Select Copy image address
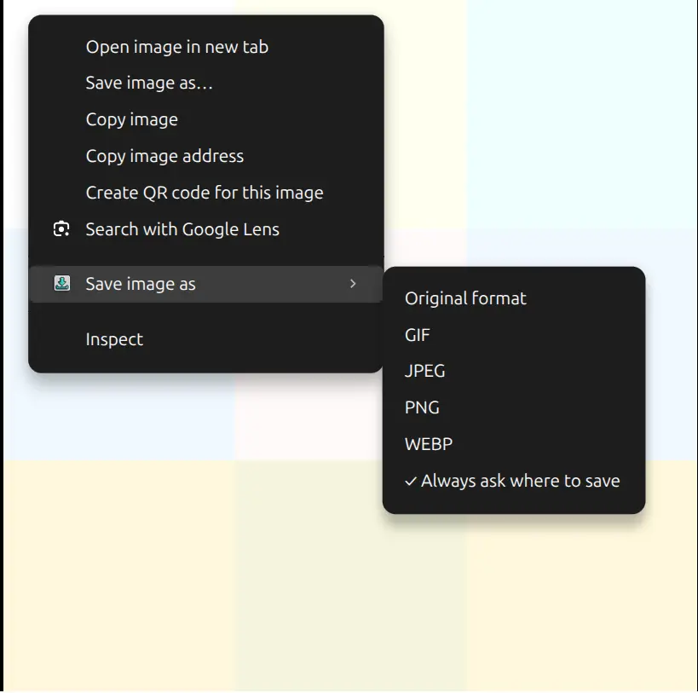This screenshot has height=693, width=698. pos(164,156)
